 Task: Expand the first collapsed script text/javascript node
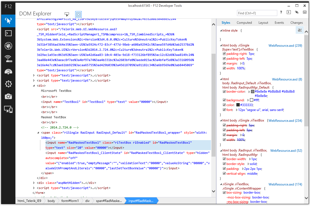pos(34,75)
